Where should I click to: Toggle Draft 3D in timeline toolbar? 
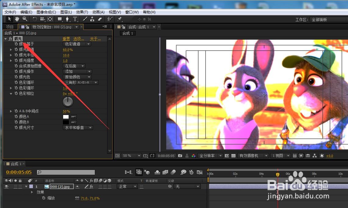(147, 172)
